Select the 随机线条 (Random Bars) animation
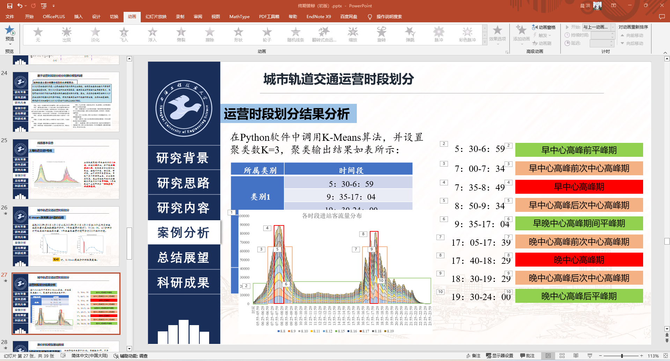 pyautogui.click(x=295, y=34)
